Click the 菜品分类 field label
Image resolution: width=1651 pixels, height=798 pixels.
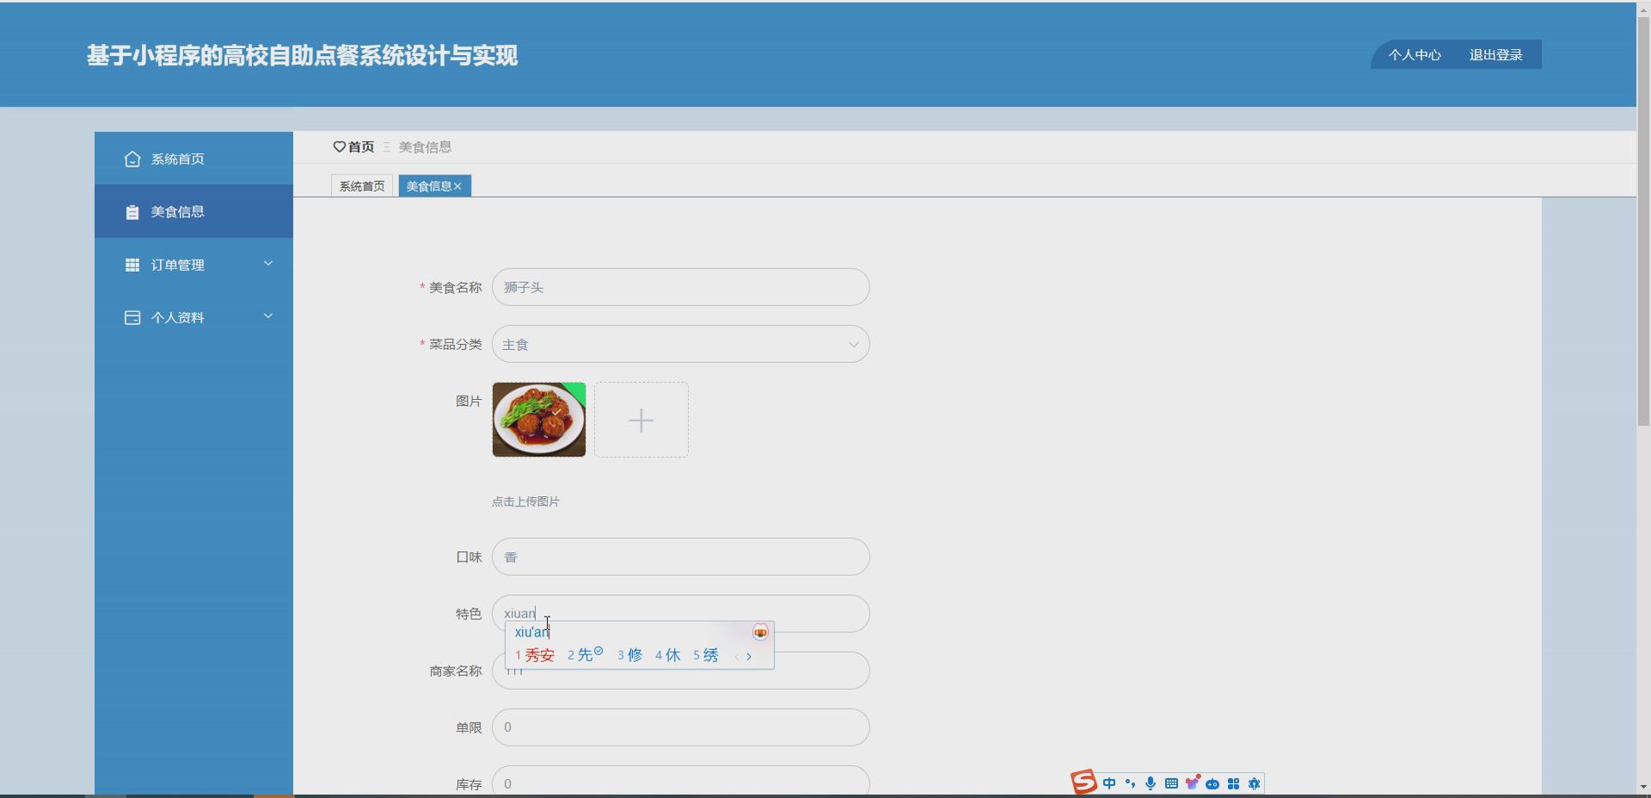pyautogui.click(x=456, y=345)
